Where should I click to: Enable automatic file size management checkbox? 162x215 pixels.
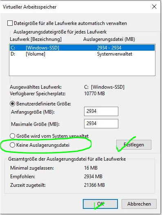tap(10, 23)
